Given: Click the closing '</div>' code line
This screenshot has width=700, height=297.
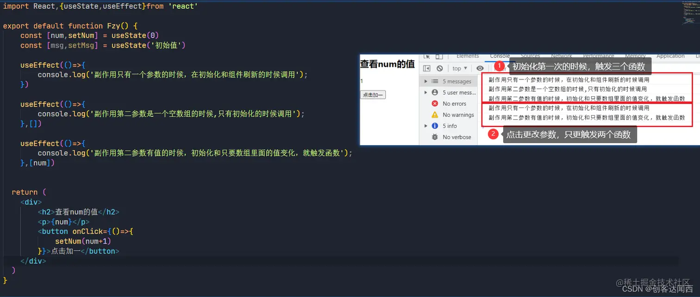Looking at the screenshot, I should click(x=33, y=261).
